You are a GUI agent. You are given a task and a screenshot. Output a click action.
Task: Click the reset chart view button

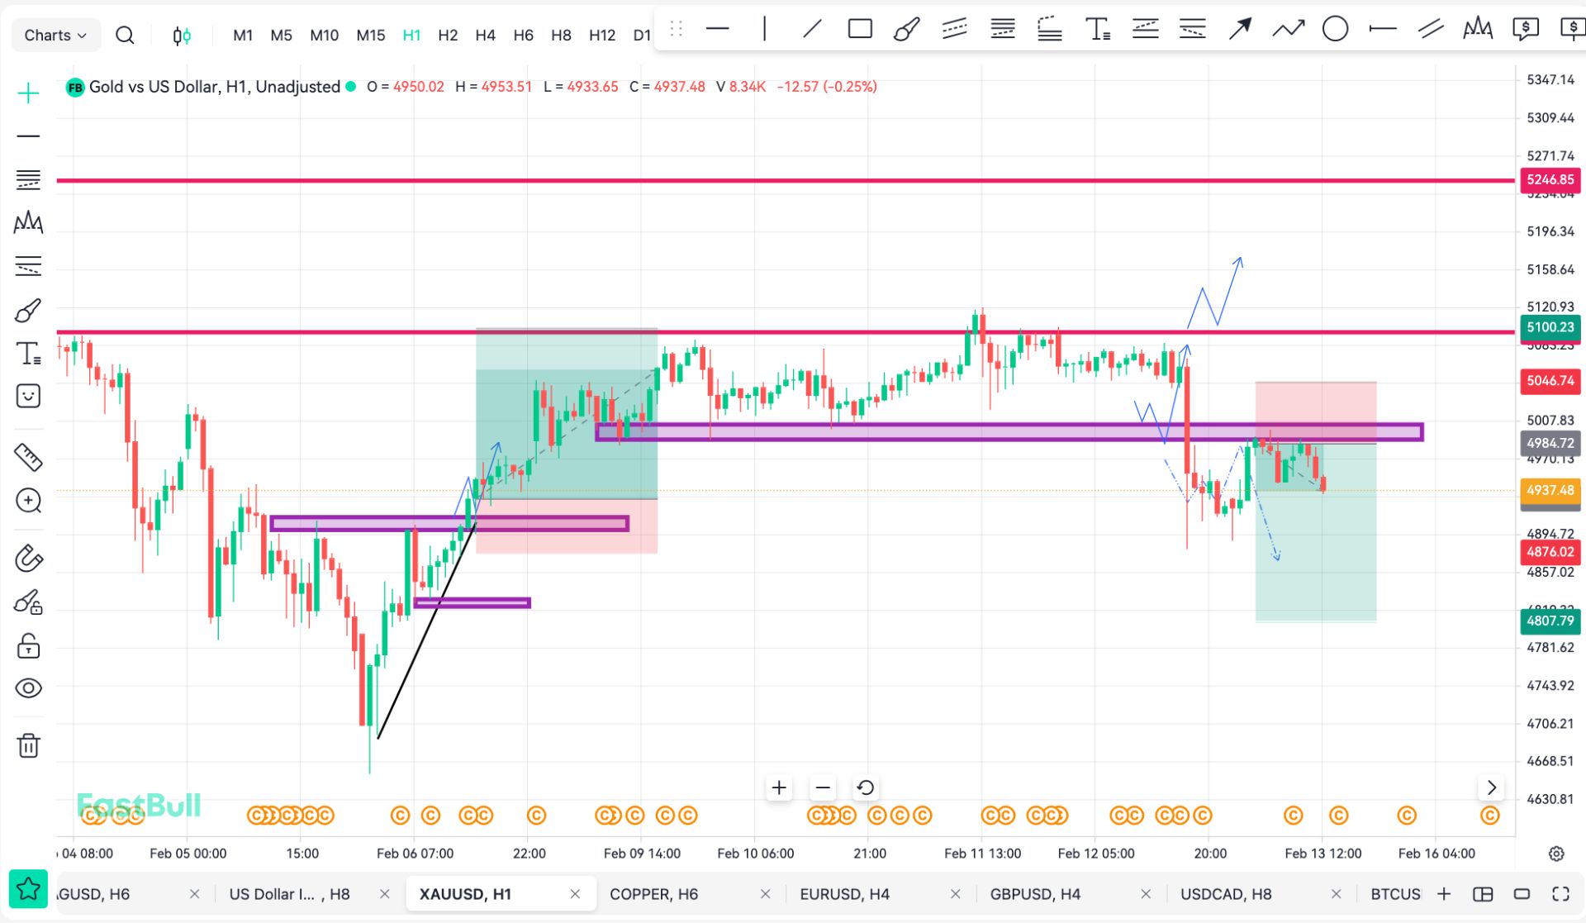pyautogui.click(x=865, y=787)
